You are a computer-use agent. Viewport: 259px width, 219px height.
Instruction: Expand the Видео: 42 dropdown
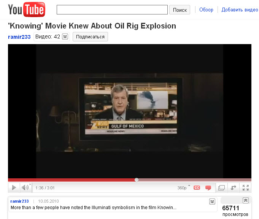tap(65, 36)
